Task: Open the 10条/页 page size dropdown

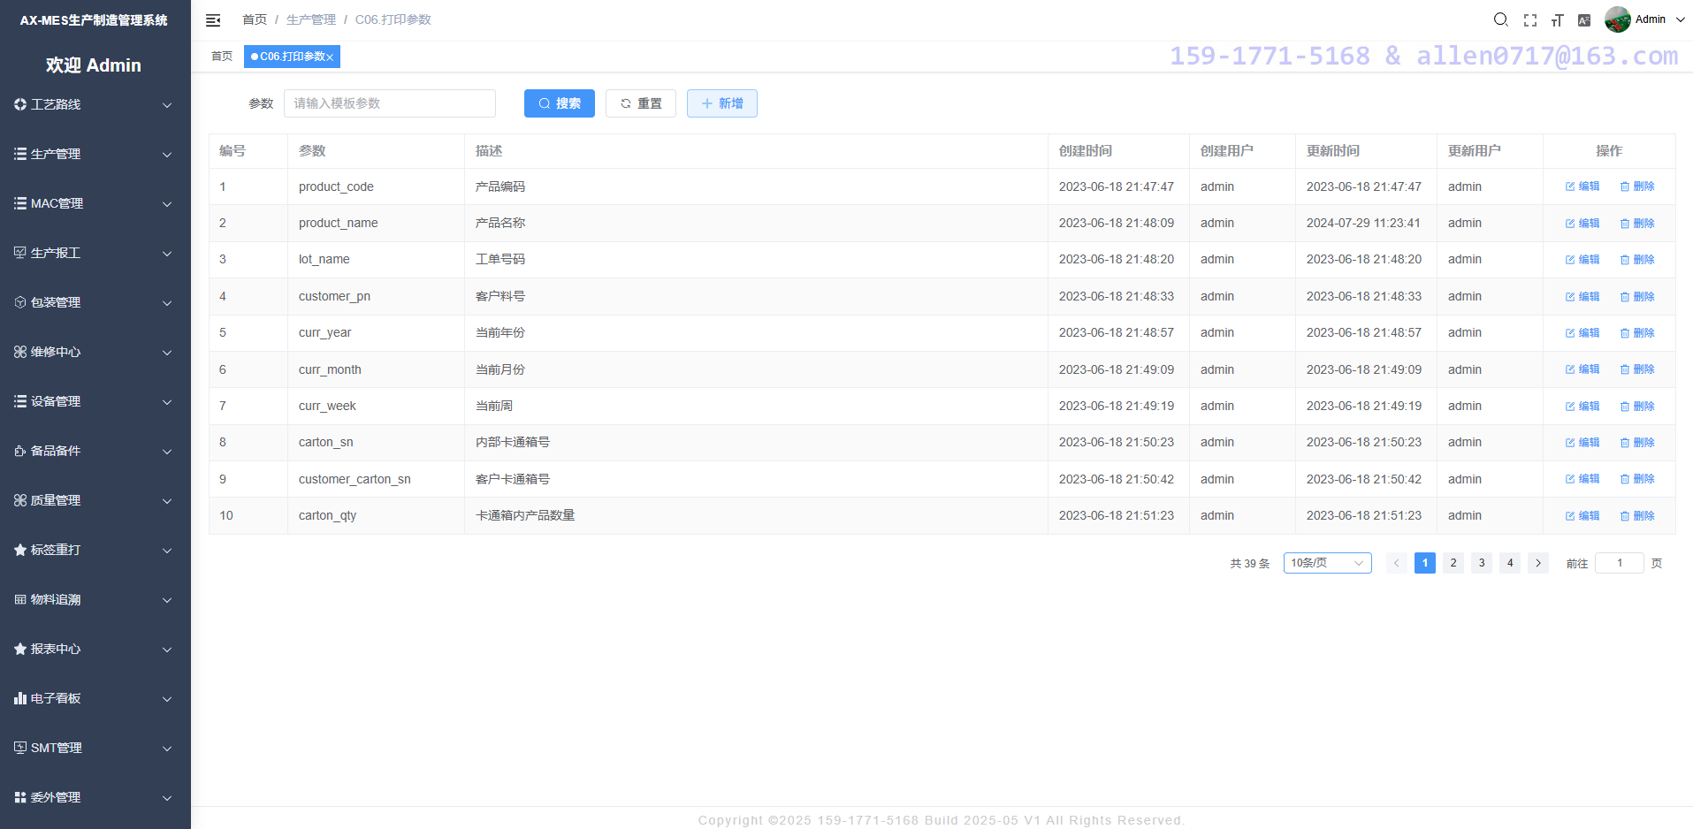Action: coord(1327,563)
